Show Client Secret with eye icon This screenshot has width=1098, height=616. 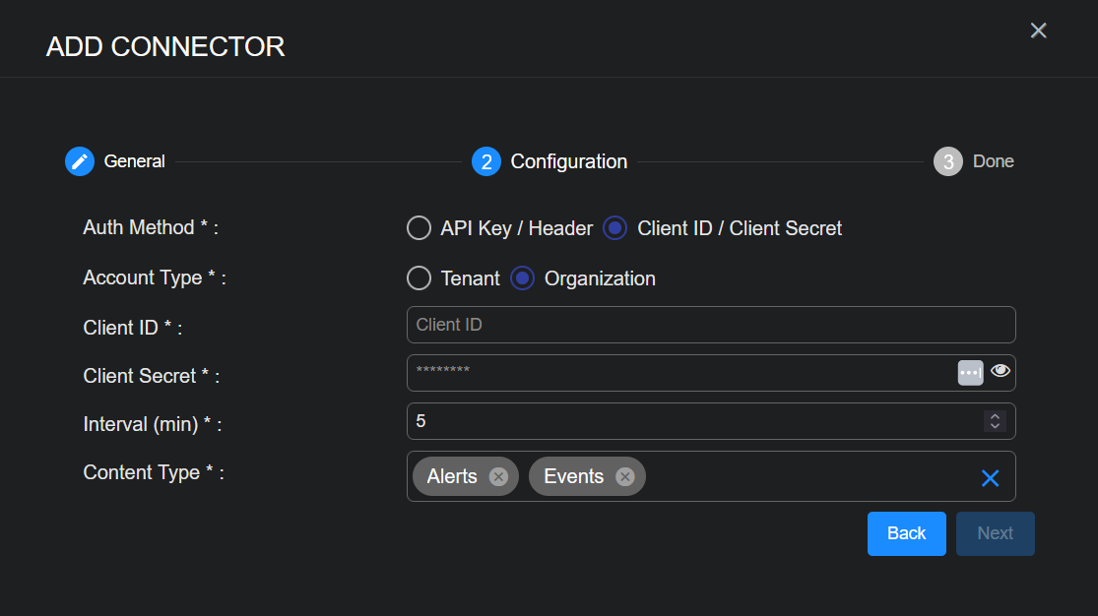click(x=1001, y=371)
